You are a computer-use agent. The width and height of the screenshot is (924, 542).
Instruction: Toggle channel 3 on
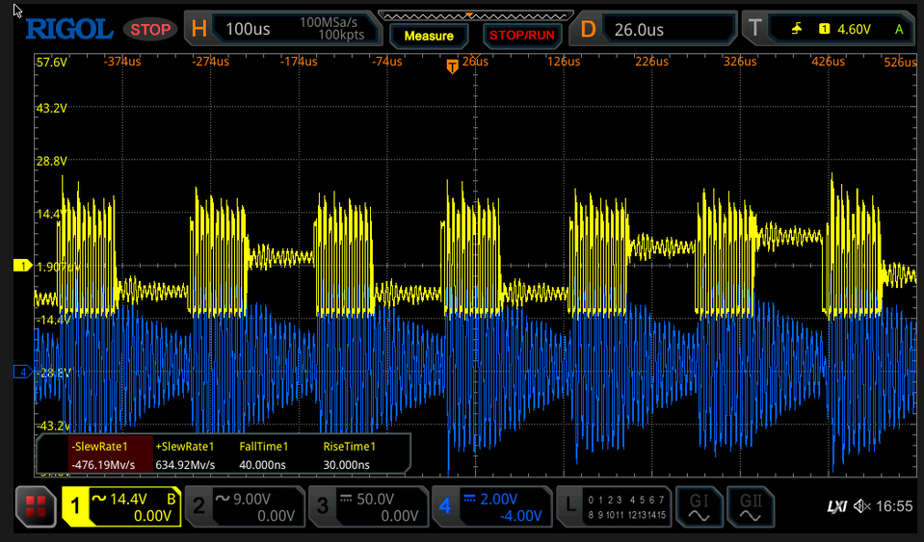[368, 506]
